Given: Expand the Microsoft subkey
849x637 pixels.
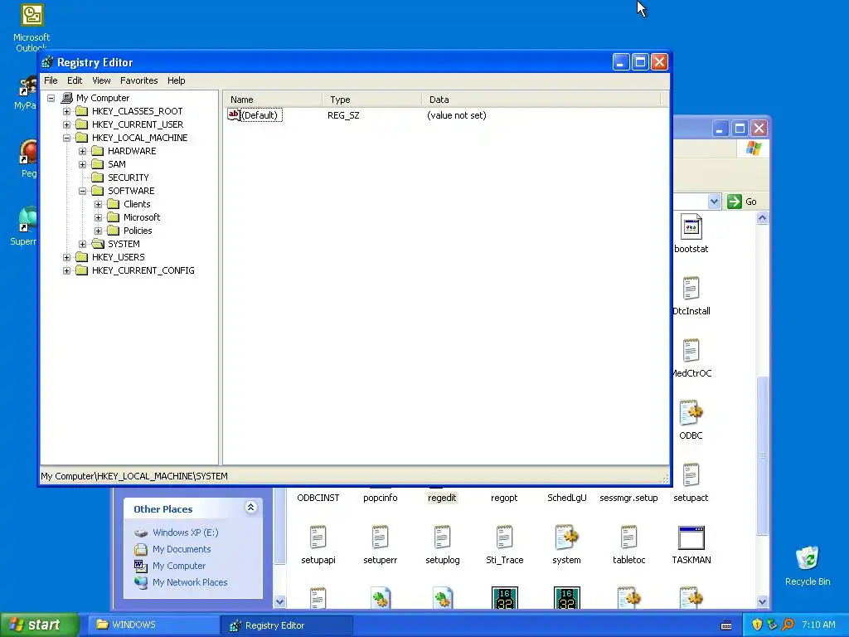Looking at the screenshot, I should [x=98, y=217].
